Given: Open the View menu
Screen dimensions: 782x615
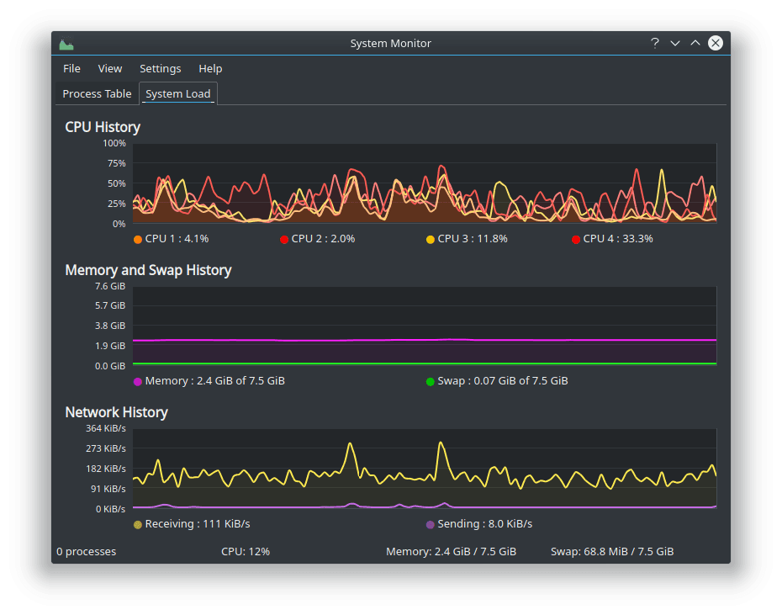Looking at the screenshot, I should tap(110, 68).
